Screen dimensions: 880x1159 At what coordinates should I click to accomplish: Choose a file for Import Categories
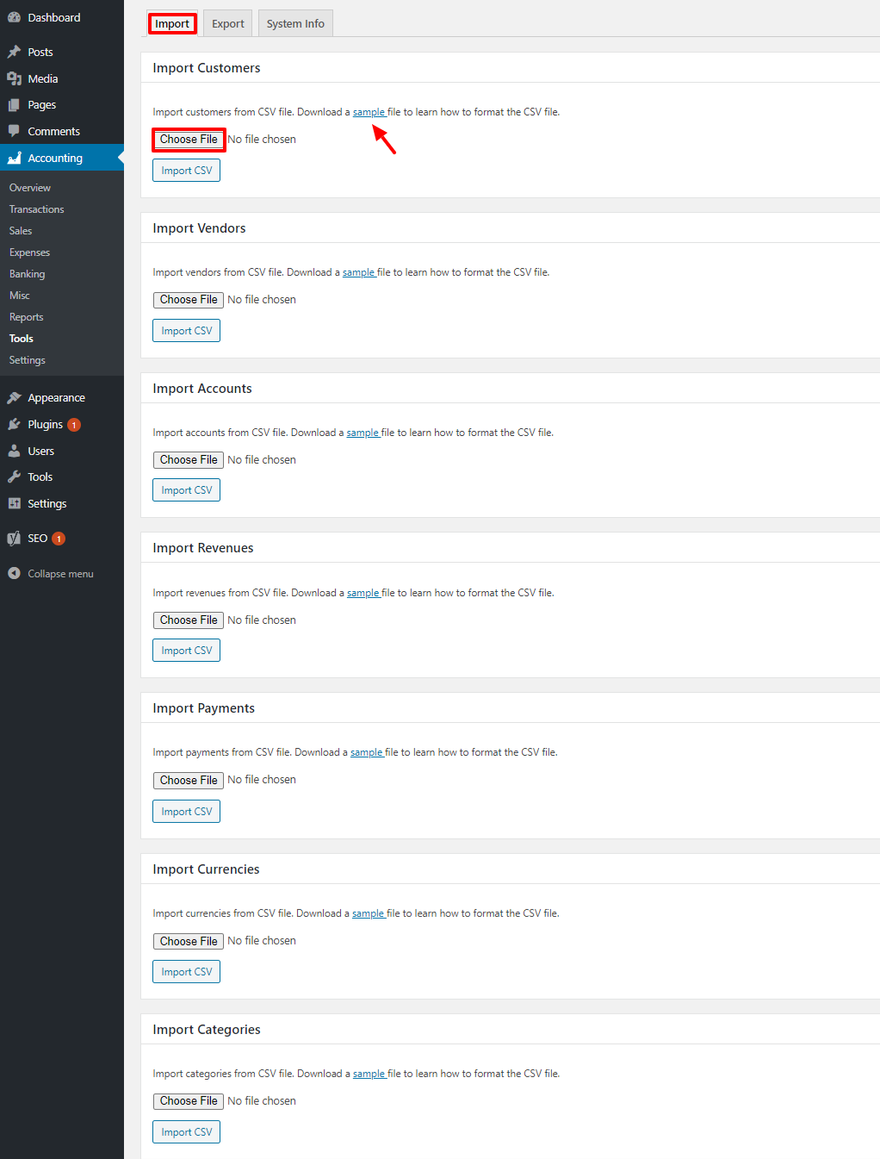[x=189, y=1101]
